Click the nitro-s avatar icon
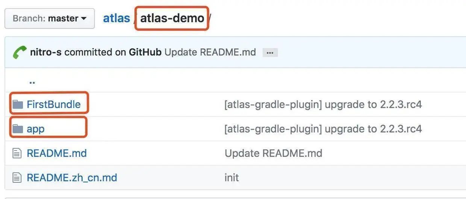The image size is (466, 199). [x=20, y=52]
